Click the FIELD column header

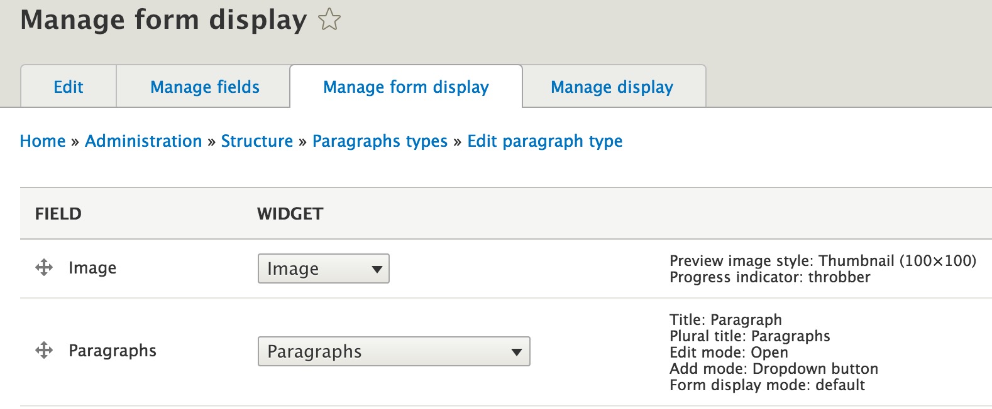coord(57,214)
